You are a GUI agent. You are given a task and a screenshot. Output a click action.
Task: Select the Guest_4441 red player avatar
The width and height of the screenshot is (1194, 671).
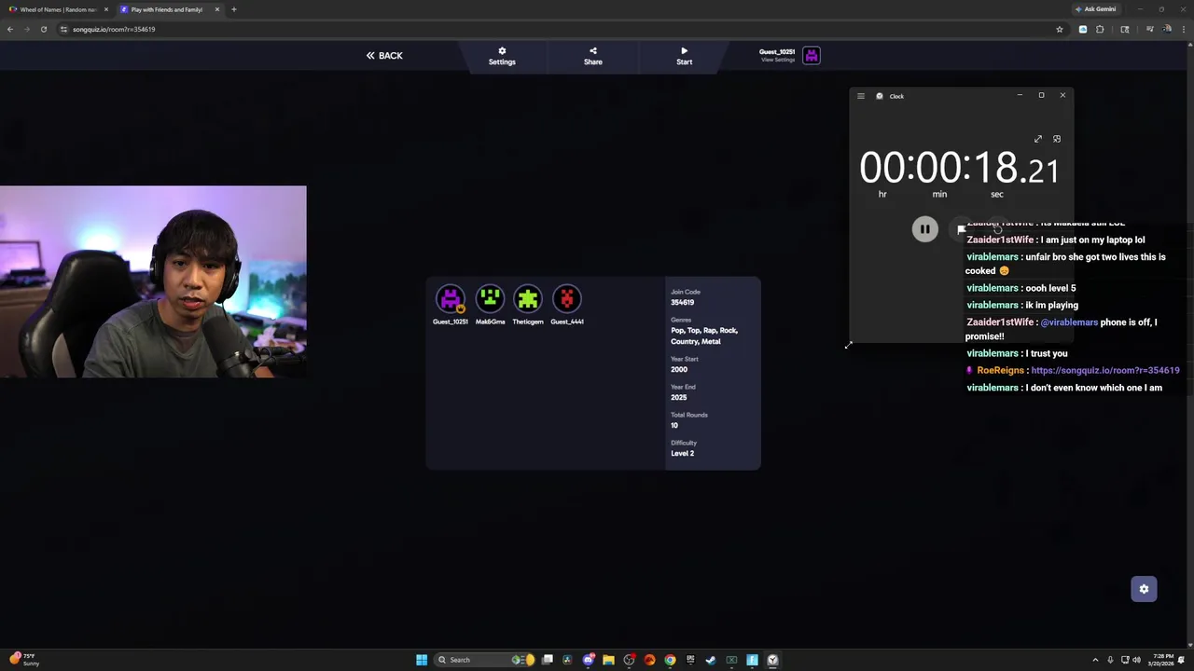pyautogui.click(x=567, y=298)
